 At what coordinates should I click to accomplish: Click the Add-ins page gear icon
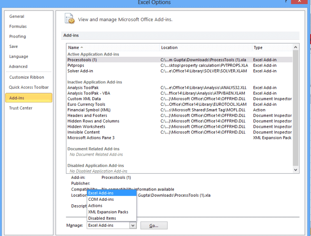coord(70,19)
